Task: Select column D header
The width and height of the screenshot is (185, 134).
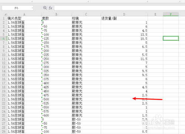Action: [124, 14]
